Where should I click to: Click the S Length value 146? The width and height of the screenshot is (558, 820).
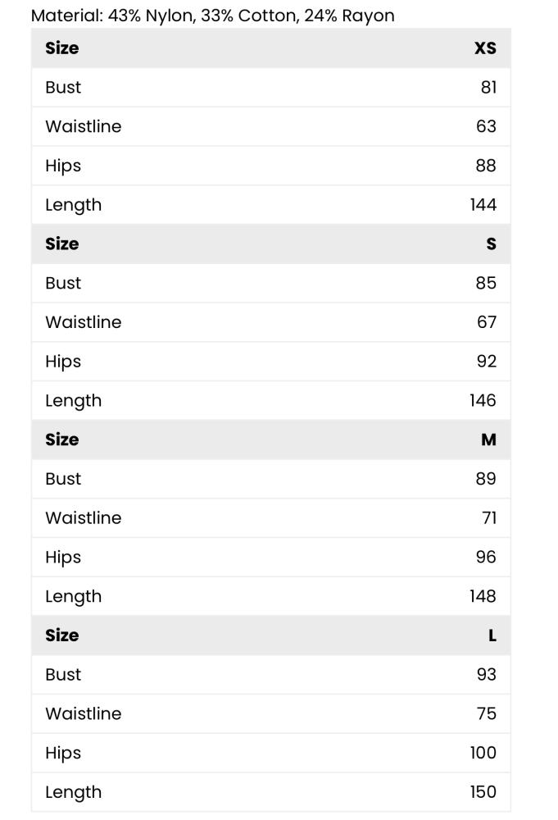[483, 401]
